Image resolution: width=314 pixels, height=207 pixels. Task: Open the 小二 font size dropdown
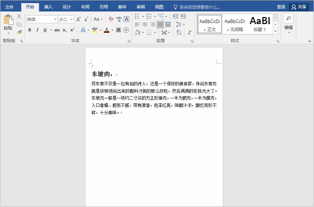tap(71, 19)
